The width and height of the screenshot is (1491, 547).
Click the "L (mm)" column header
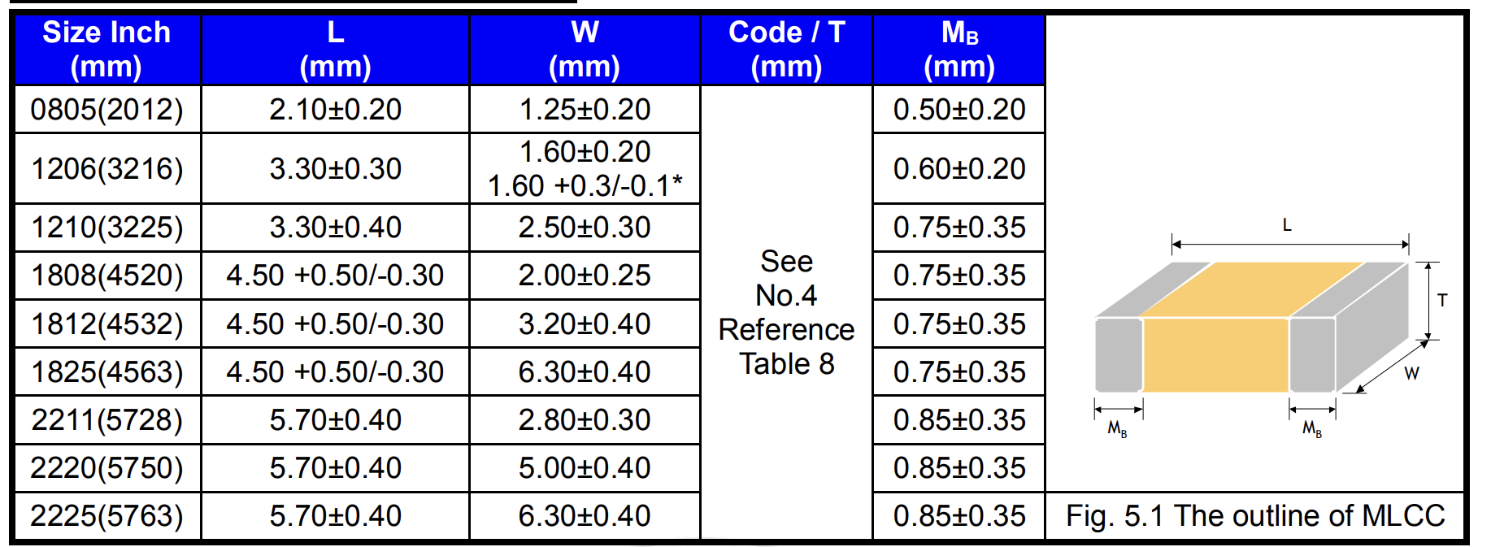tap(335, 50)
